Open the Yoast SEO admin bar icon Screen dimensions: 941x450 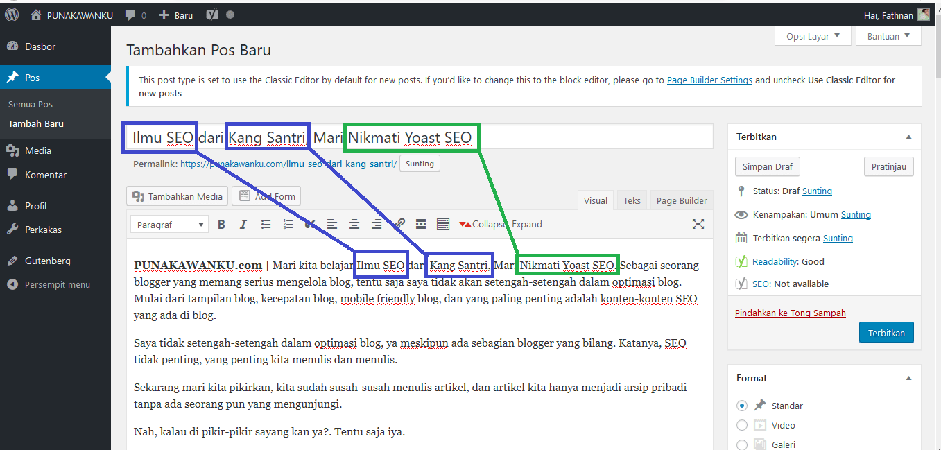(x=212, y=15)
